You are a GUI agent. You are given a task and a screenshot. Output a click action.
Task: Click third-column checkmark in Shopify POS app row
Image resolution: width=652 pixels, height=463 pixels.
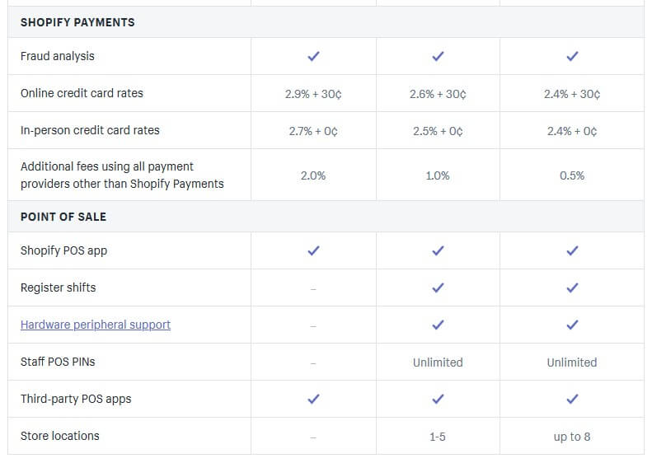572,250
